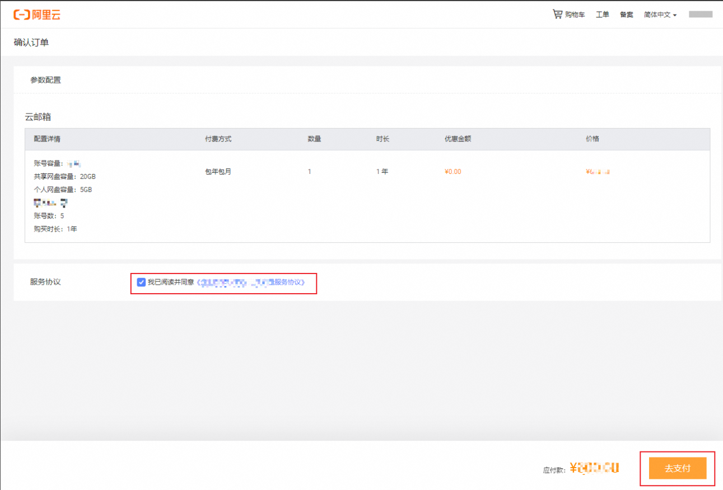Click the 时长 column header
723x490 pixels.
point(383,139)
